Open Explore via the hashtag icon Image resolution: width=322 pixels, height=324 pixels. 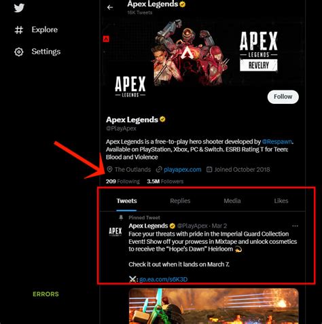[x=19, y=30]
